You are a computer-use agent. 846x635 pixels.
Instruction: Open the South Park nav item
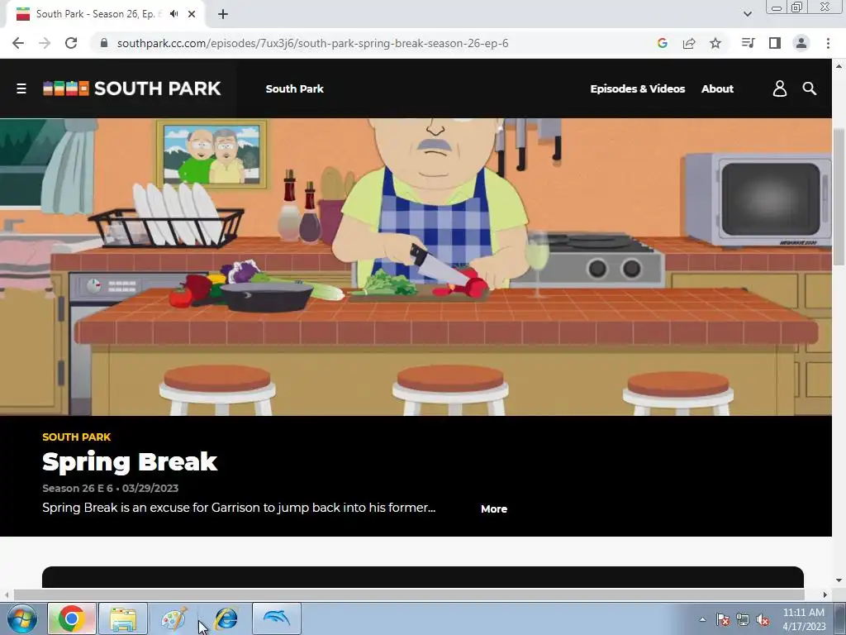(x=295, y=88)
